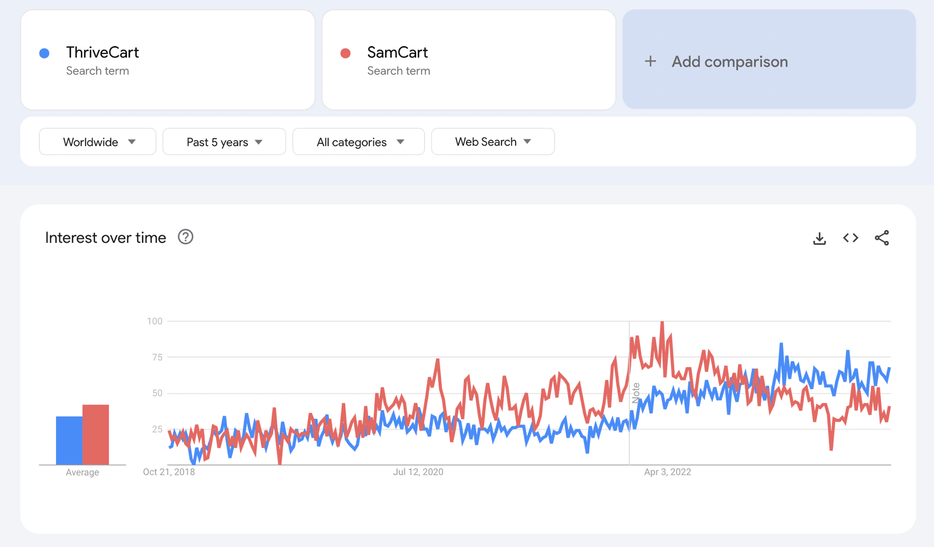Click the 75 y-axis value label

tap(157, 357)
